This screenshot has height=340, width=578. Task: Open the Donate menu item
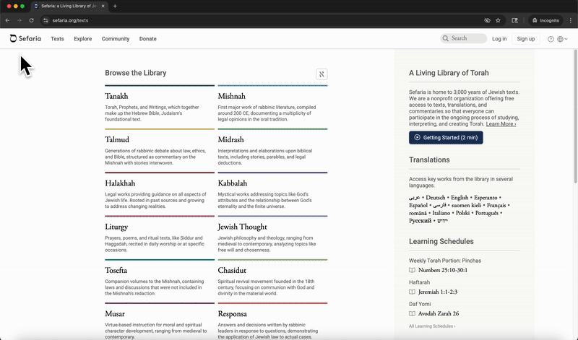click(148, 39)
